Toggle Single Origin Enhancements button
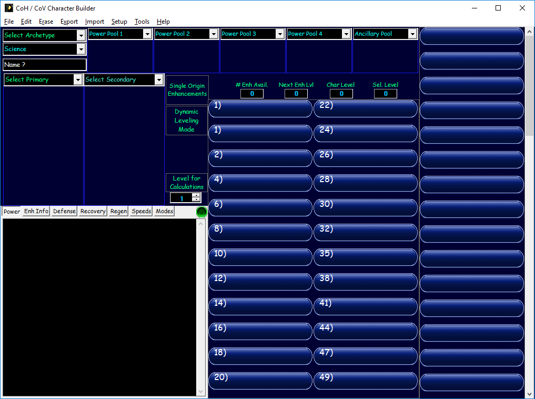Screen dimensions: 535x399 click(x=187, y=90)
